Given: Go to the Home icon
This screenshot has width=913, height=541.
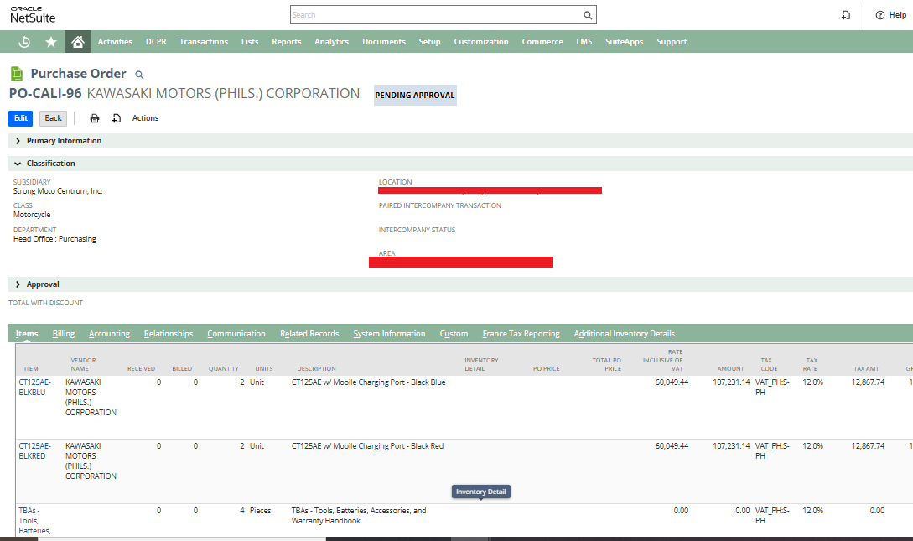Looking at the screenshot, I should point(77,42).
